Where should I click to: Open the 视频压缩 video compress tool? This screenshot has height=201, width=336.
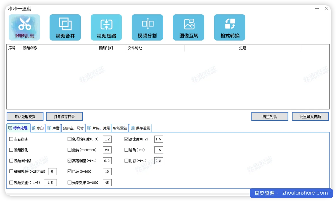[106, 27]
